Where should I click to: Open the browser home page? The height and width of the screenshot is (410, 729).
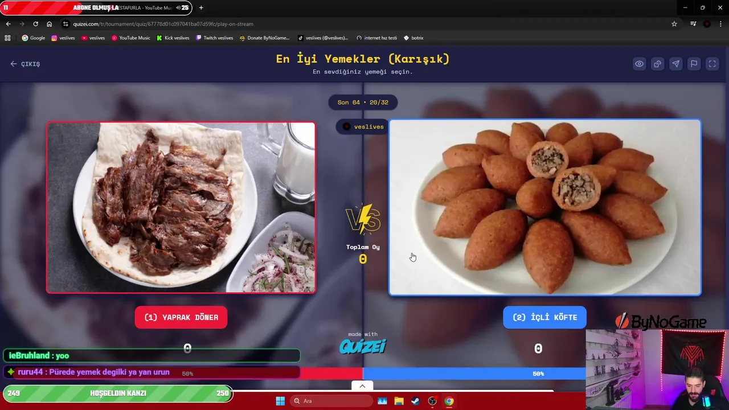[x=49, y=24]
